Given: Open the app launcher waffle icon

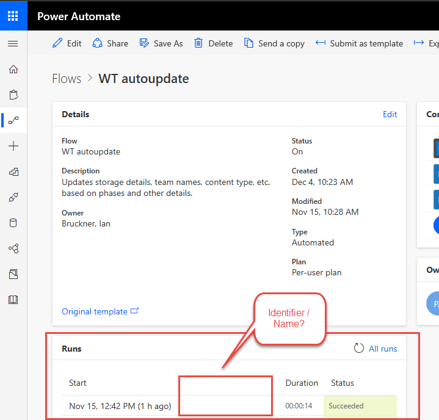Looking at the screenshot, I should pos(13,16).
